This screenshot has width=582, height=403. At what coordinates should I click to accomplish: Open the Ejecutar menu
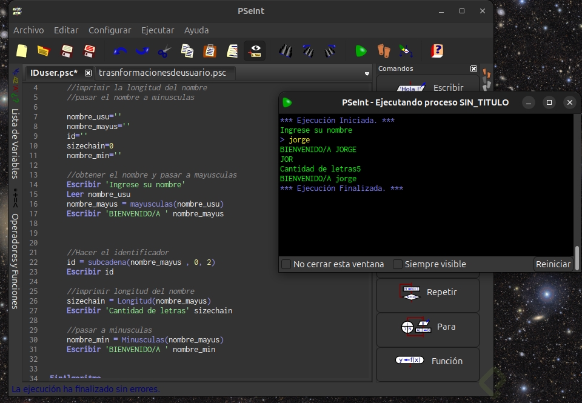[x=157, y=30]
